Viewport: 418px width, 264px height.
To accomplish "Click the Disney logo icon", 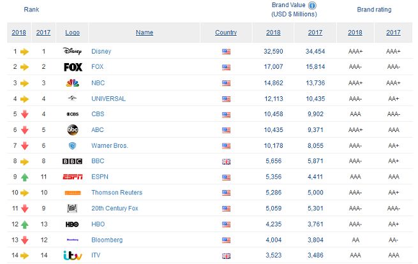I will (72, 51).
